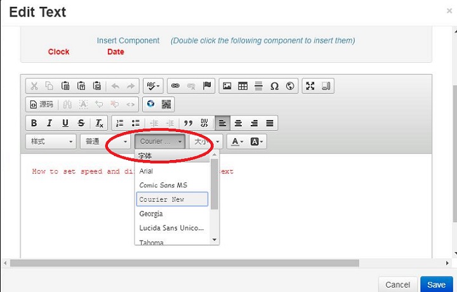
Task: Toggle italic text formatting
Action: point(50,123)
